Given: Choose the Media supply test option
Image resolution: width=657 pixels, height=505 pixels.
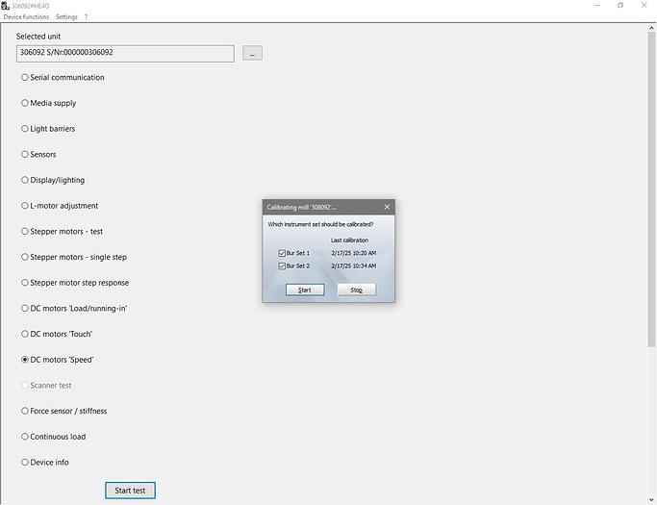Looking at the screenshot, I should tap(26, 103).
